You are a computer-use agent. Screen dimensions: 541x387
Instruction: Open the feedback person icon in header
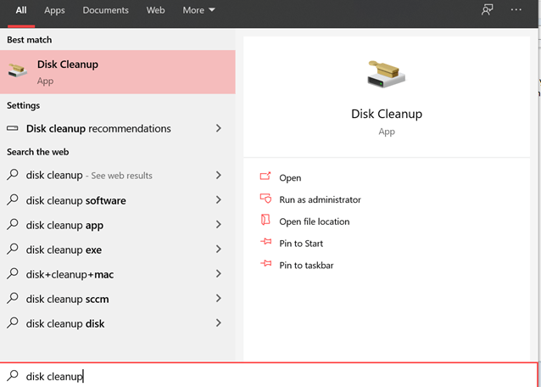[488, 9]
